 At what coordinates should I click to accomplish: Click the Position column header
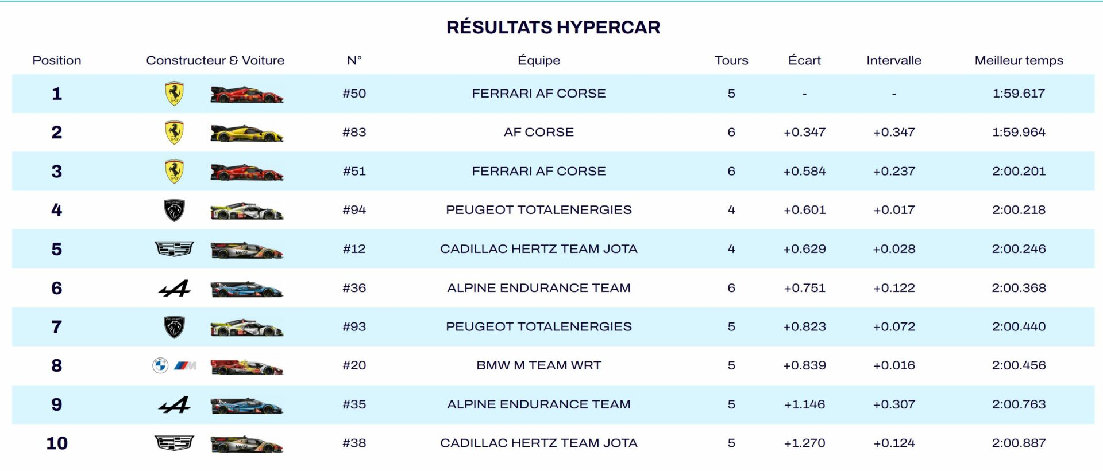tap(57, 60)
